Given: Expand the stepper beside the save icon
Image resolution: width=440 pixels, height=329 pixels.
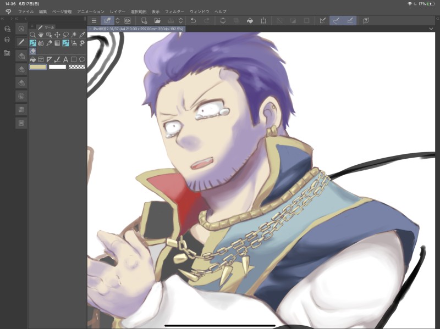Looking at the screenshot, I should [x=181, y=20].
